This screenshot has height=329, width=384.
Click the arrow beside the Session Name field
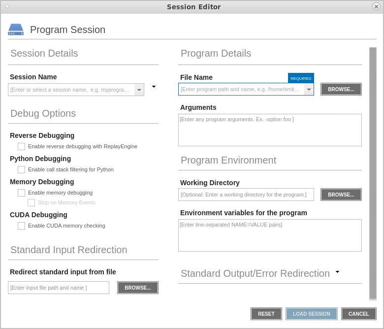[154, 87]
